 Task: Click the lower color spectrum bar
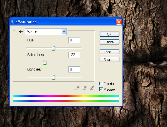coord(66,101)
